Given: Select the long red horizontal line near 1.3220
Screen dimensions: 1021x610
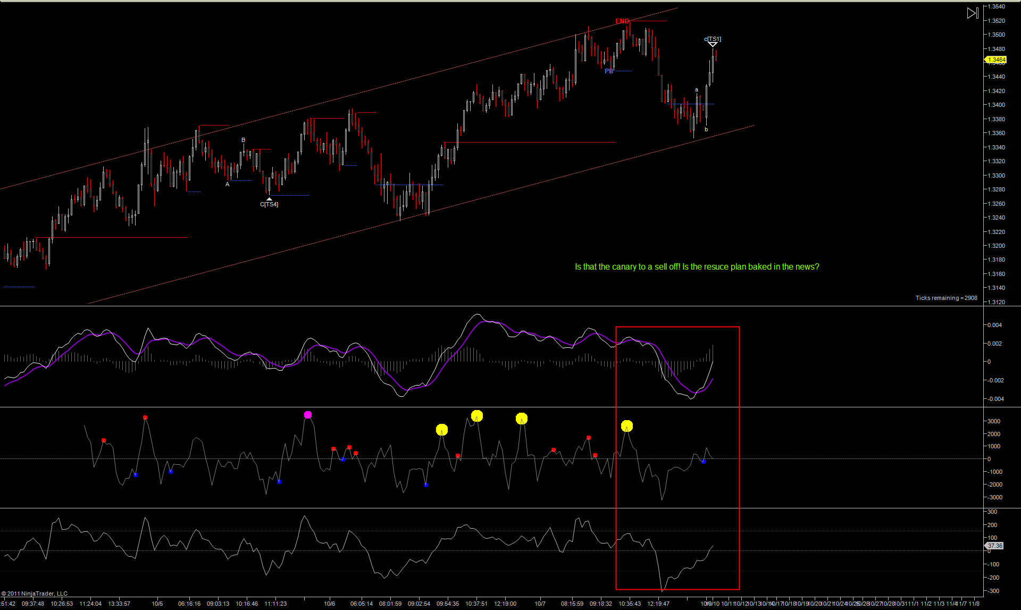Looking at the screenshot, I should point(112,238).
